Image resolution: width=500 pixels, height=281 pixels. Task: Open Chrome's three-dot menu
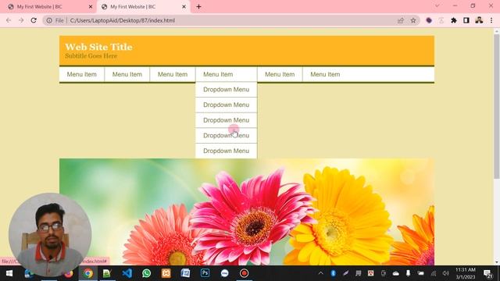[x=491, y=20]
